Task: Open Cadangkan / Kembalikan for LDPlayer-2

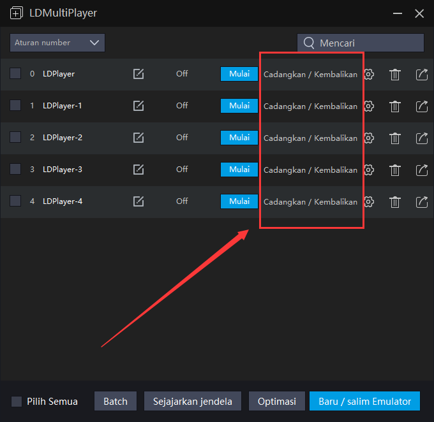Action: coord(310,138)
